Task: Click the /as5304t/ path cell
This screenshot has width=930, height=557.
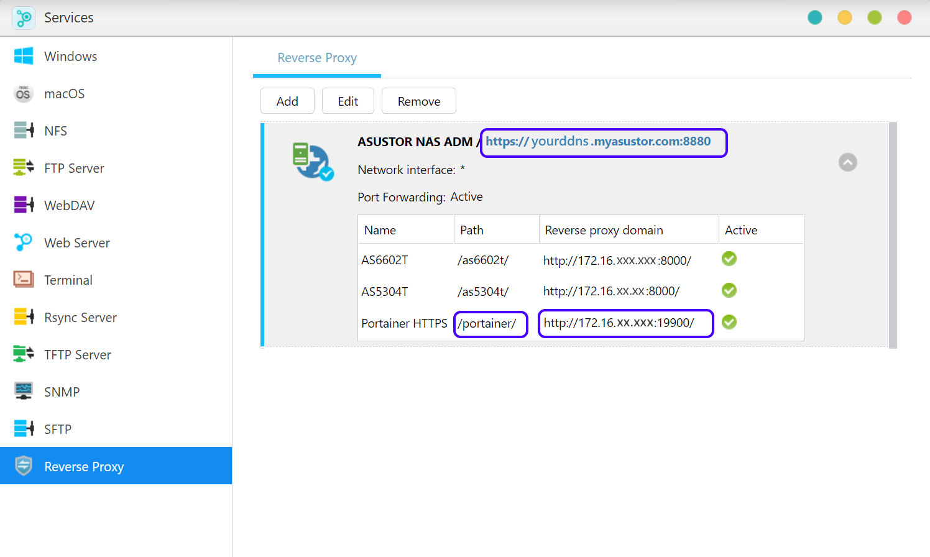Action: pos(483,292)
